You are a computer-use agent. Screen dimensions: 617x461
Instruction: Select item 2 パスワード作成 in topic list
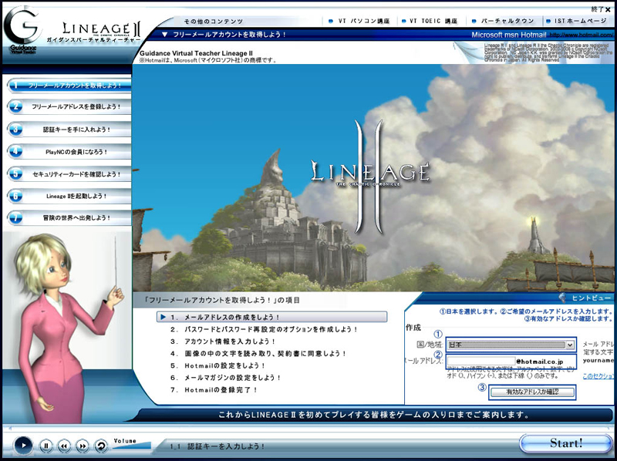tap(264, 329)
